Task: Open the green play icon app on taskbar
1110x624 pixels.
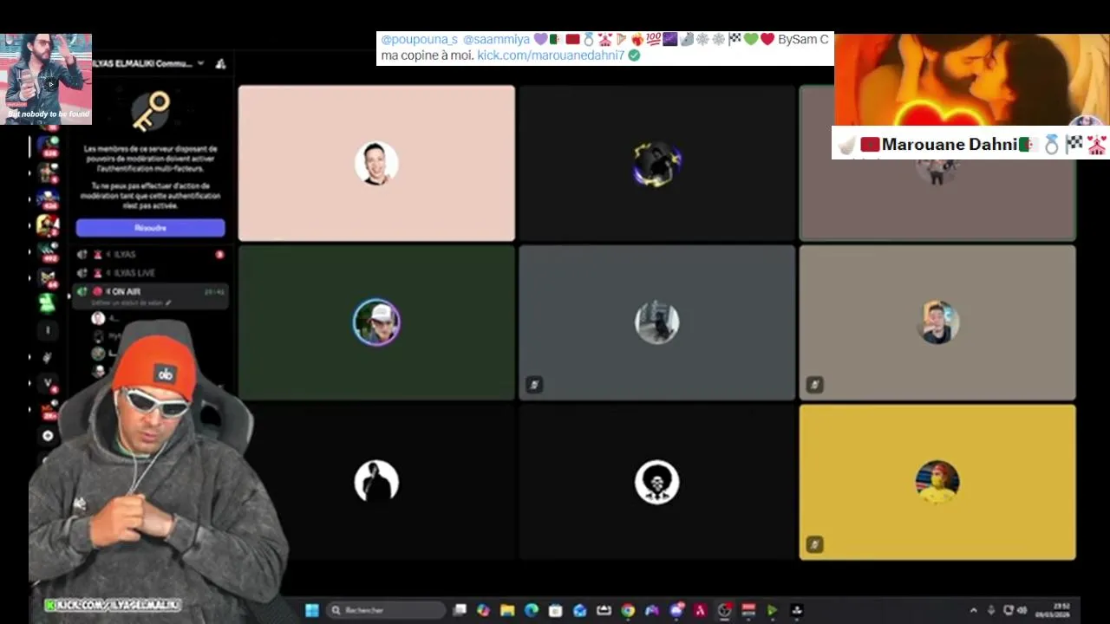Action: point(772,610)
